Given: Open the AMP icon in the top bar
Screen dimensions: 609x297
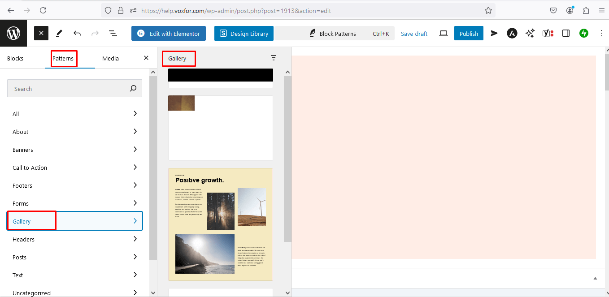Looking at the screenshot, I should coord(512,33).
